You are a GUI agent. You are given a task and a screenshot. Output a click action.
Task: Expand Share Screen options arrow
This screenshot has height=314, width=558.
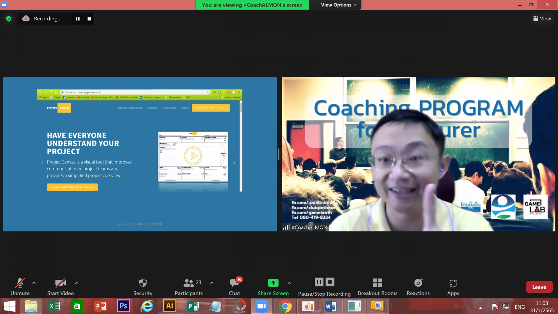pyautogui.click(x=289, y=283)
